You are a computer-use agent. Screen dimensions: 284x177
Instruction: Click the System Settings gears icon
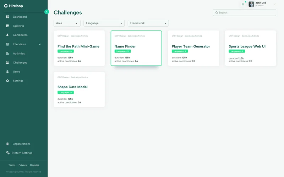7,153
